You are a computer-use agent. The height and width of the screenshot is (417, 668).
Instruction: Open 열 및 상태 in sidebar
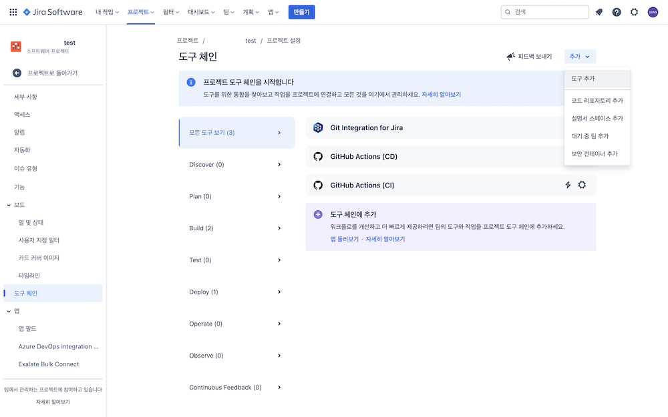point(53,223)
